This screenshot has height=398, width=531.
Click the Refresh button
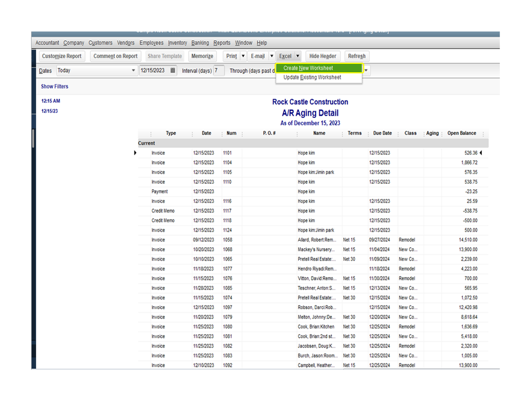(357, 56)
